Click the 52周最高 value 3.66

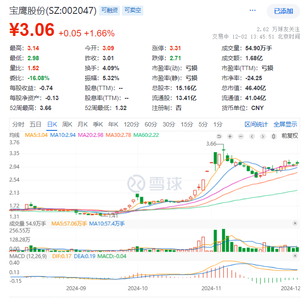point(45,108)
